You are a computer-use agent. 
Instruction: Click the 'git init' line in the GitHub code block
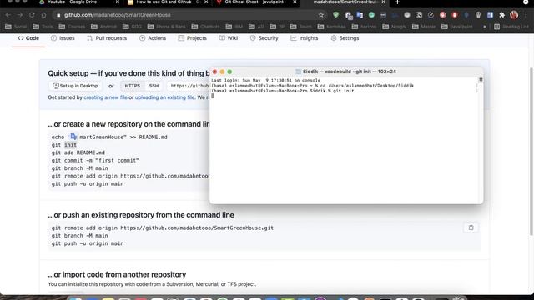64,145
